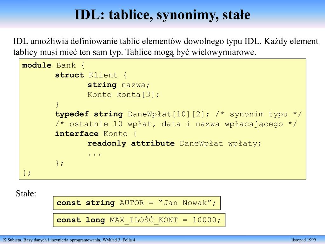Select the line "module Bank {"
The height and width of the screenshot is (244, 325).
pyautogui.click(x=53, y=65)
